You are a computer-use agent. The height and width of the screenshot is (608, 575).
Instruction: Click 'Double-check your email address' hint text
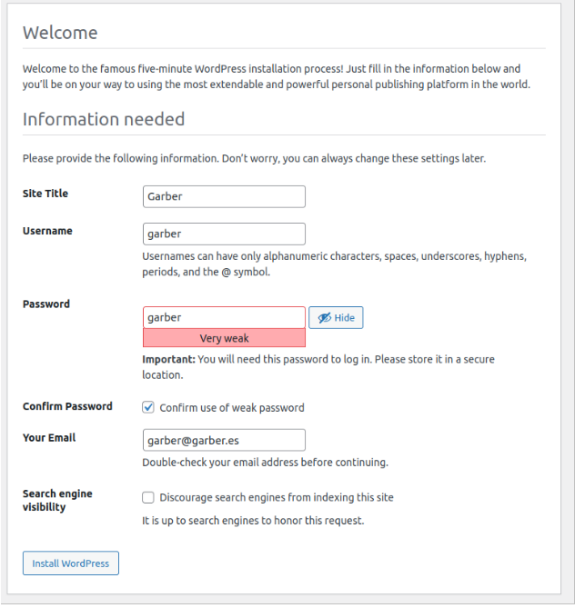point(265,463)
